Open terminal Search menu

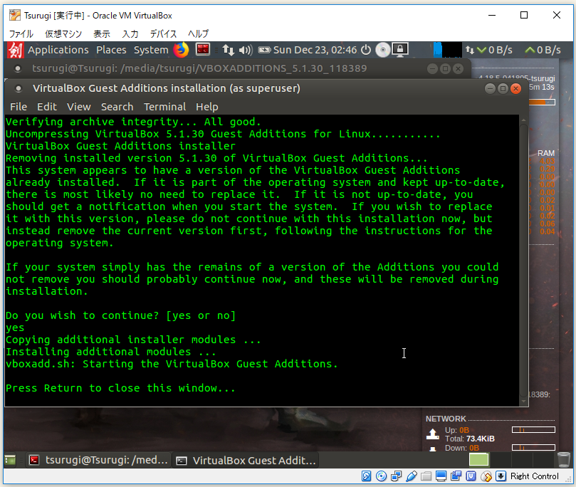(x=117, y=107)
